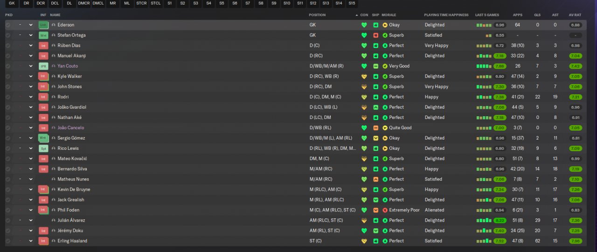Select the STCR position tab
Viewport: 597px width, 252px height.
coord(141,3)
